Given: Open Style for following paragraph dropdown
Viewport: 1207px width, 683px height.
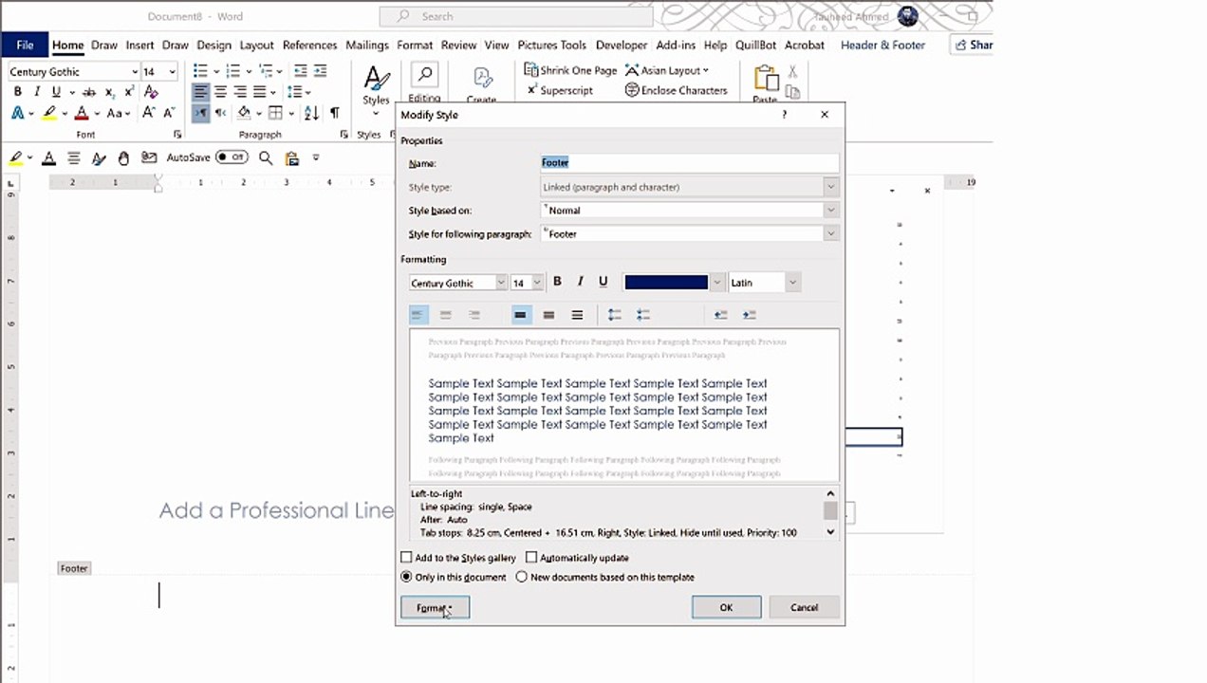Looking at the screenshot, I should pos(830,233).
